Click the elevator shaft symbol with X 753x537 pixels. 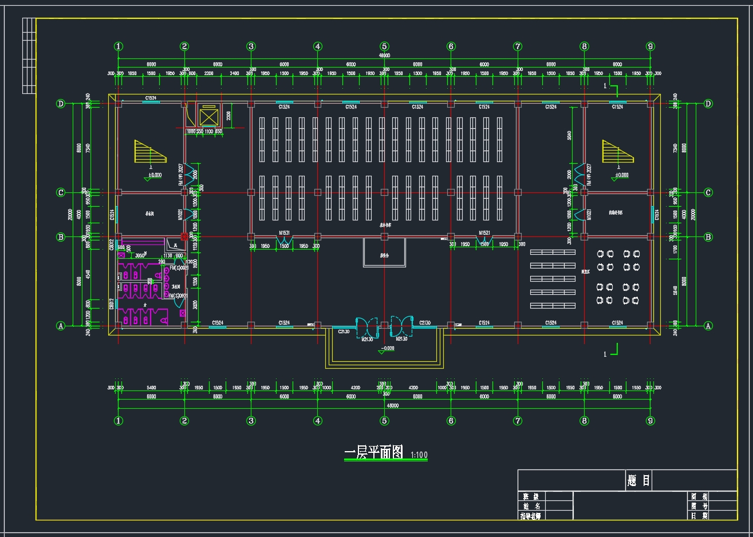[208, 117]
